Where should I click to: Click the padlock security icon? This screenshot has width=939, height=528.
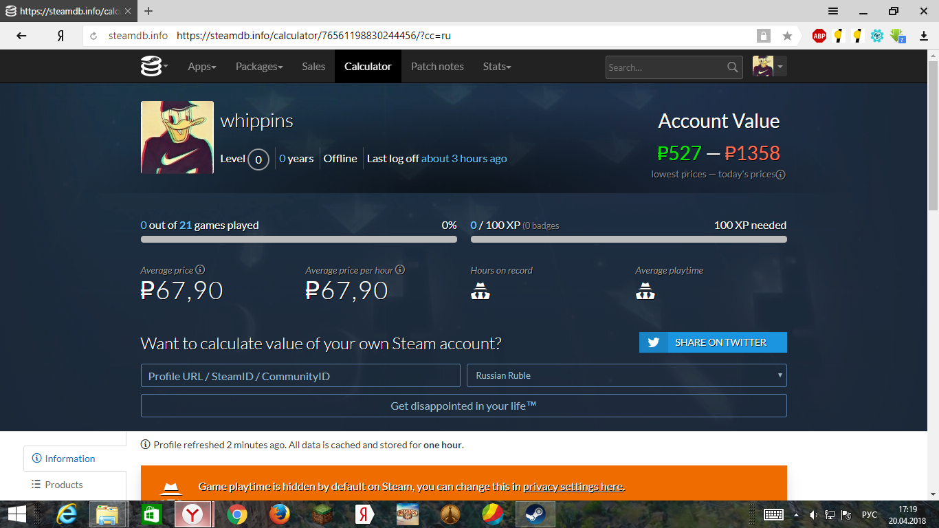point(763,36)
